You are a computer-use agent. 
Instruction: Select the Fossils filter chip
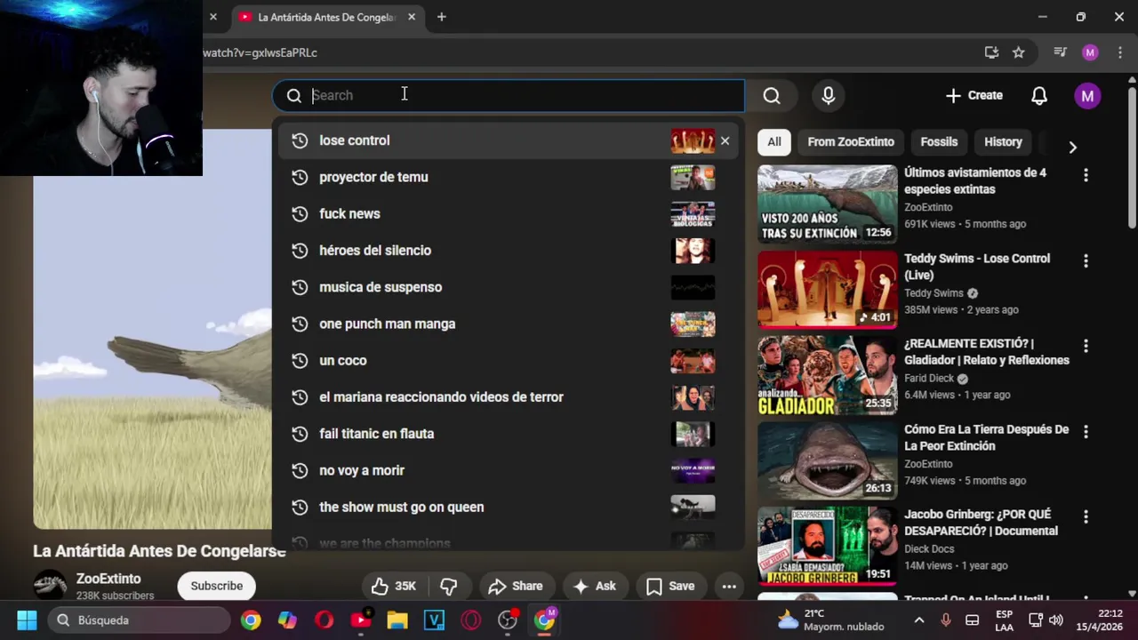939,142
